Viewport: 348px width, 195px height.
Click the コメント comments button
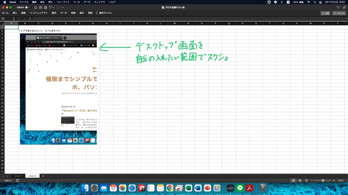339,13
